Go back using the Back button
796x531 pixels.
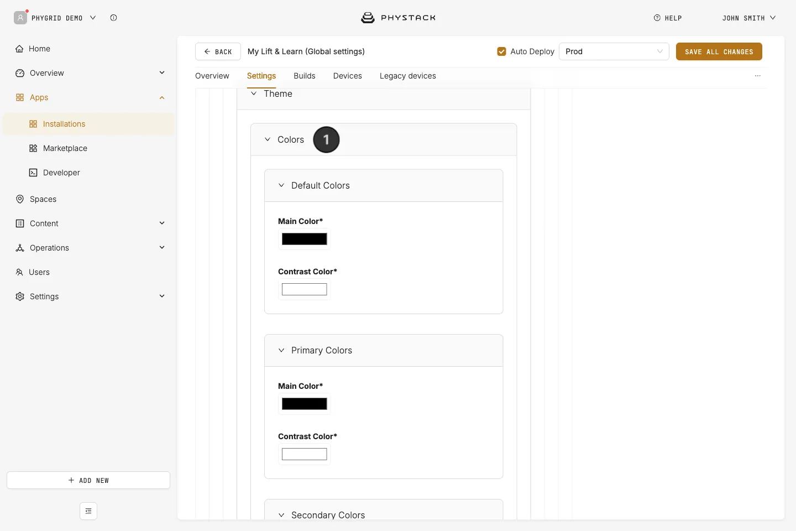pyautogui.click(x=218, y=51)
